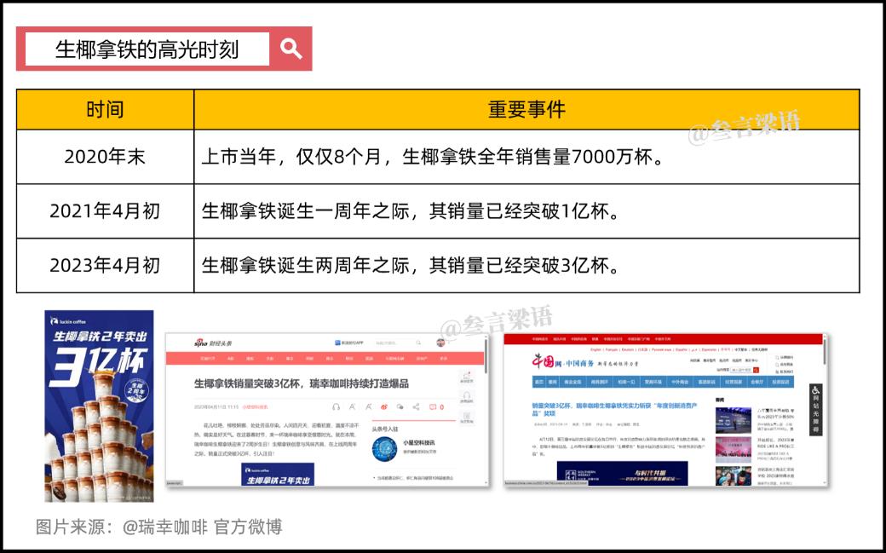The height and width of the screenshot is (553, 886).
Task: Open the pink event news thumbnail
Action: [x=734, y=450]
